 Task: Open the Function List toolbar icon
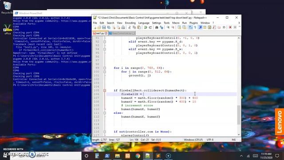click(214, 28)
